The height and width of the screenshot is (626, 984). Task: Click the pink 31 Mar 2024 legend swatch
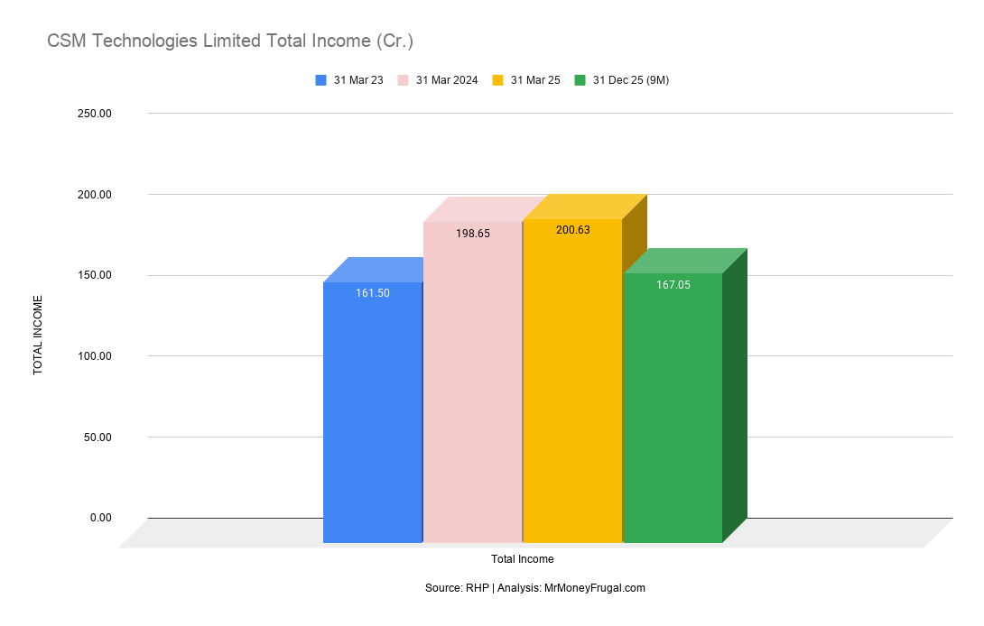click(403, 80)
